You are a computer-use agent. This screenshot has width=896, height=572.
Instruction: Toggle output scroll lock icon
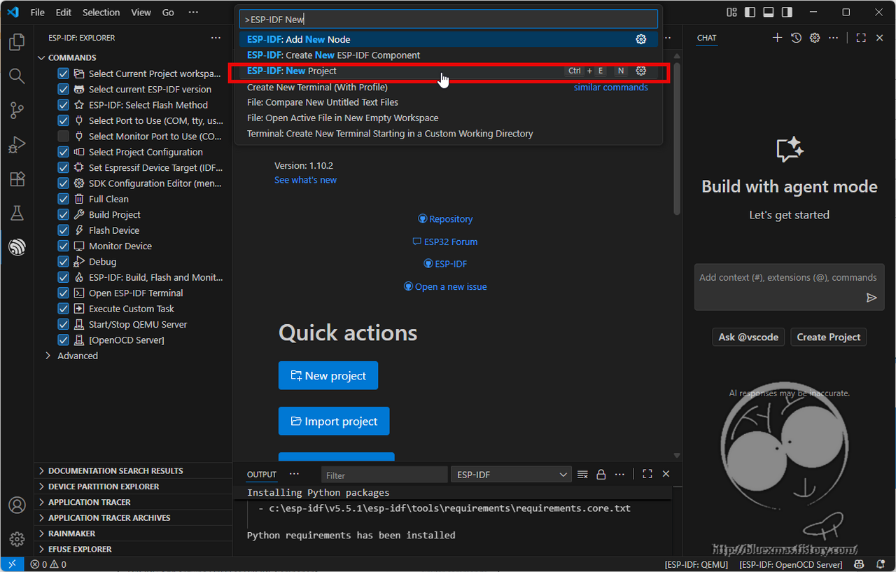pos(601,475)
